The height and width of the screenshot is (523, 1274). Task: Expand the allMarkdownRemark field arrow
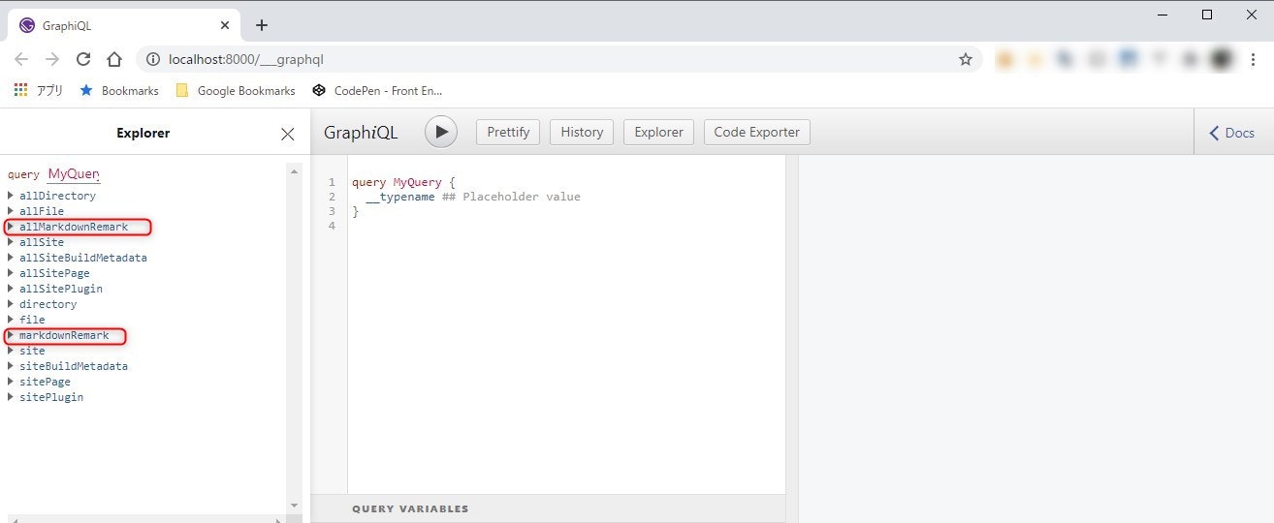(x=11, y=227)
